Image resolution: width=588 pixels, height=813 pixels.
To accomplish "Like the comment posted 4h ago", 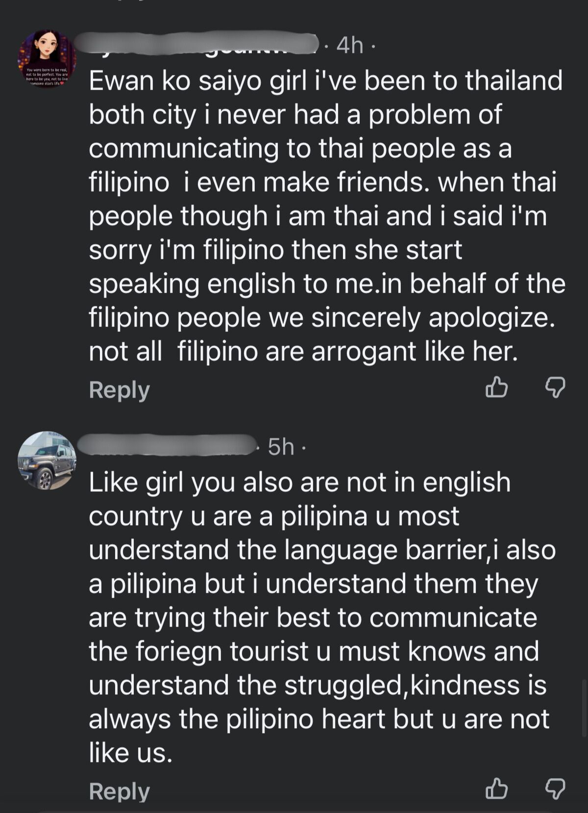I will click(496, 387).
